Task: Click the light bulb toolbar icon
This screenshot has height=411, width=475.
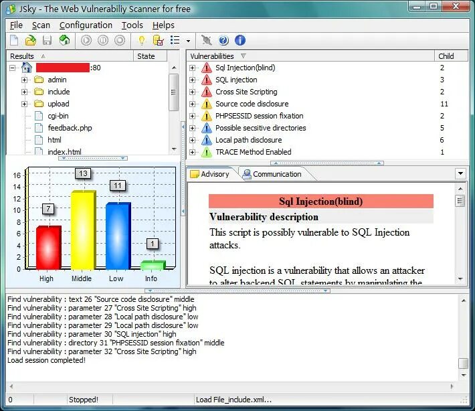Action: point(141,40)
